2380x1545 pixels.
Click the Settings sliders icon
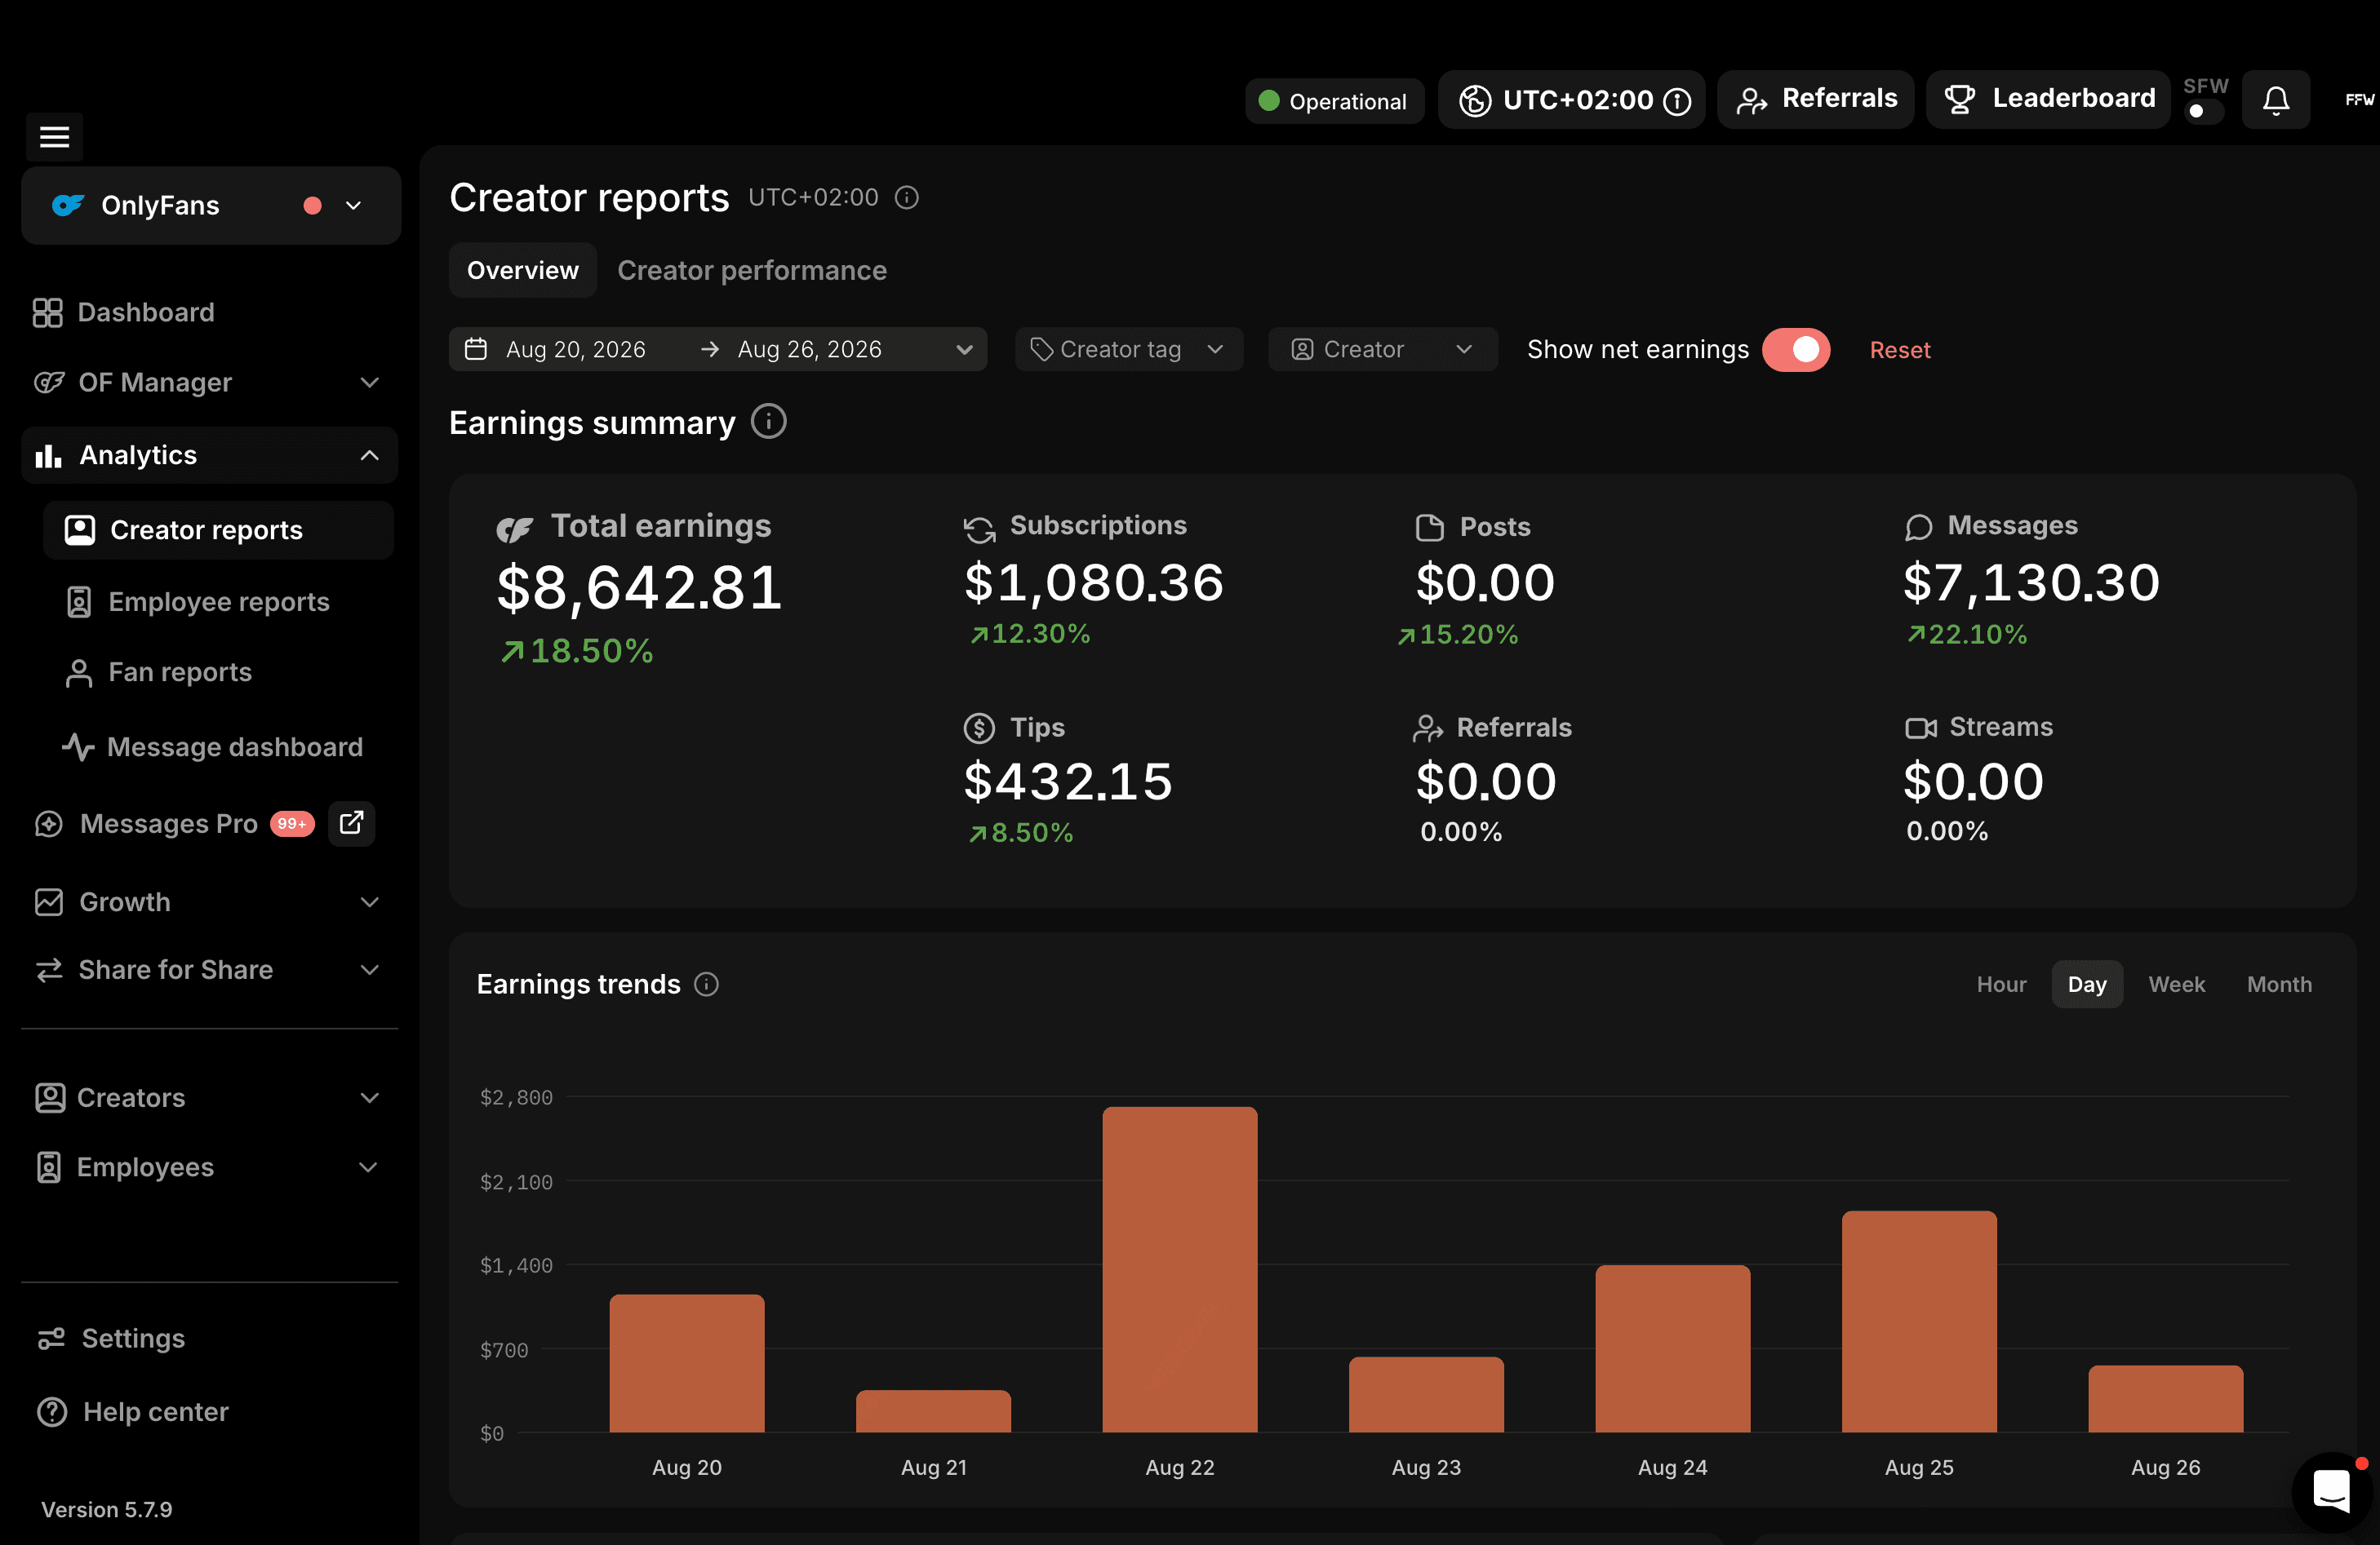pyautogui.click(x=51, y=1338)
